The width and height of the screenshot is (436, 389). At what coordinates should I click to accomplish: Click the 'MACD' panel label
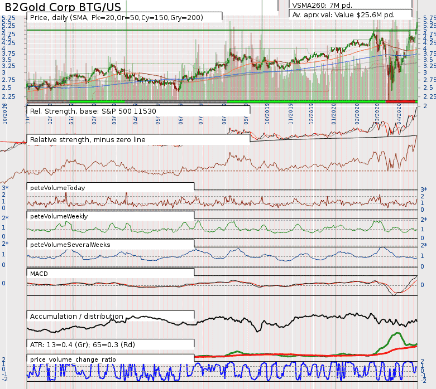coord(39,274)
